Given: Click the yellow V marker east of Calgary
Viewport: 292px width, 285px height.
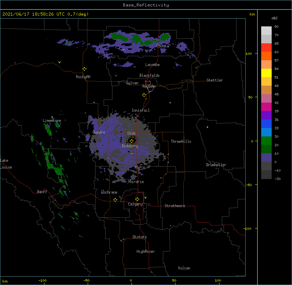Looking at the screenshot, I should pos(145,198).
